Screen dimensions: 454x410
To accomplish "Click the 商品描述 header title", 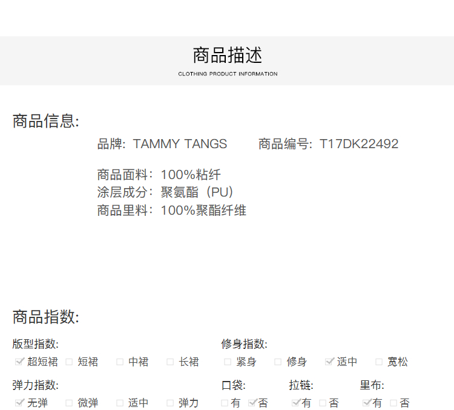I will pyautogui.click(x=228, y=56).
